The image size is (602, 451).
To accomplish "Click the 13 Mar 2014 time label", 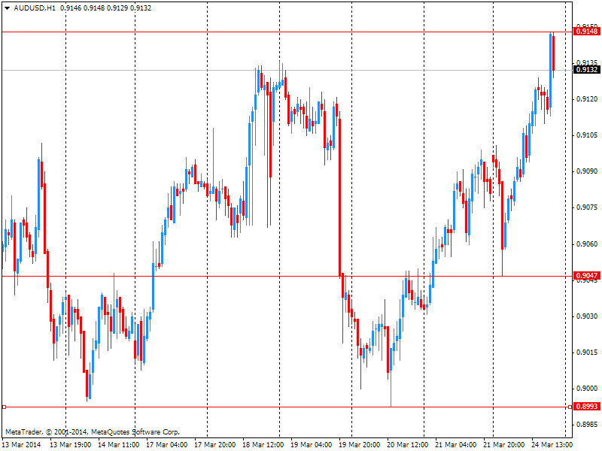I will 23,445.
